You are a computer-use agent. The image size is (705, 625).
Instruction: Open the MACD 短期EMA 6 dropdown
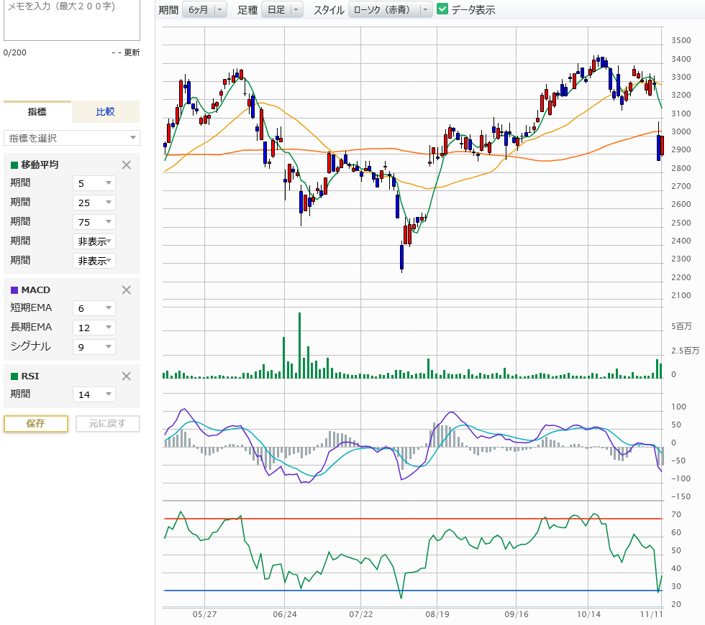(x=94, y=308)
